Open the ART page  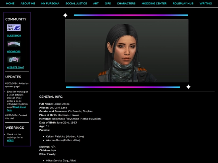point(96,4)
